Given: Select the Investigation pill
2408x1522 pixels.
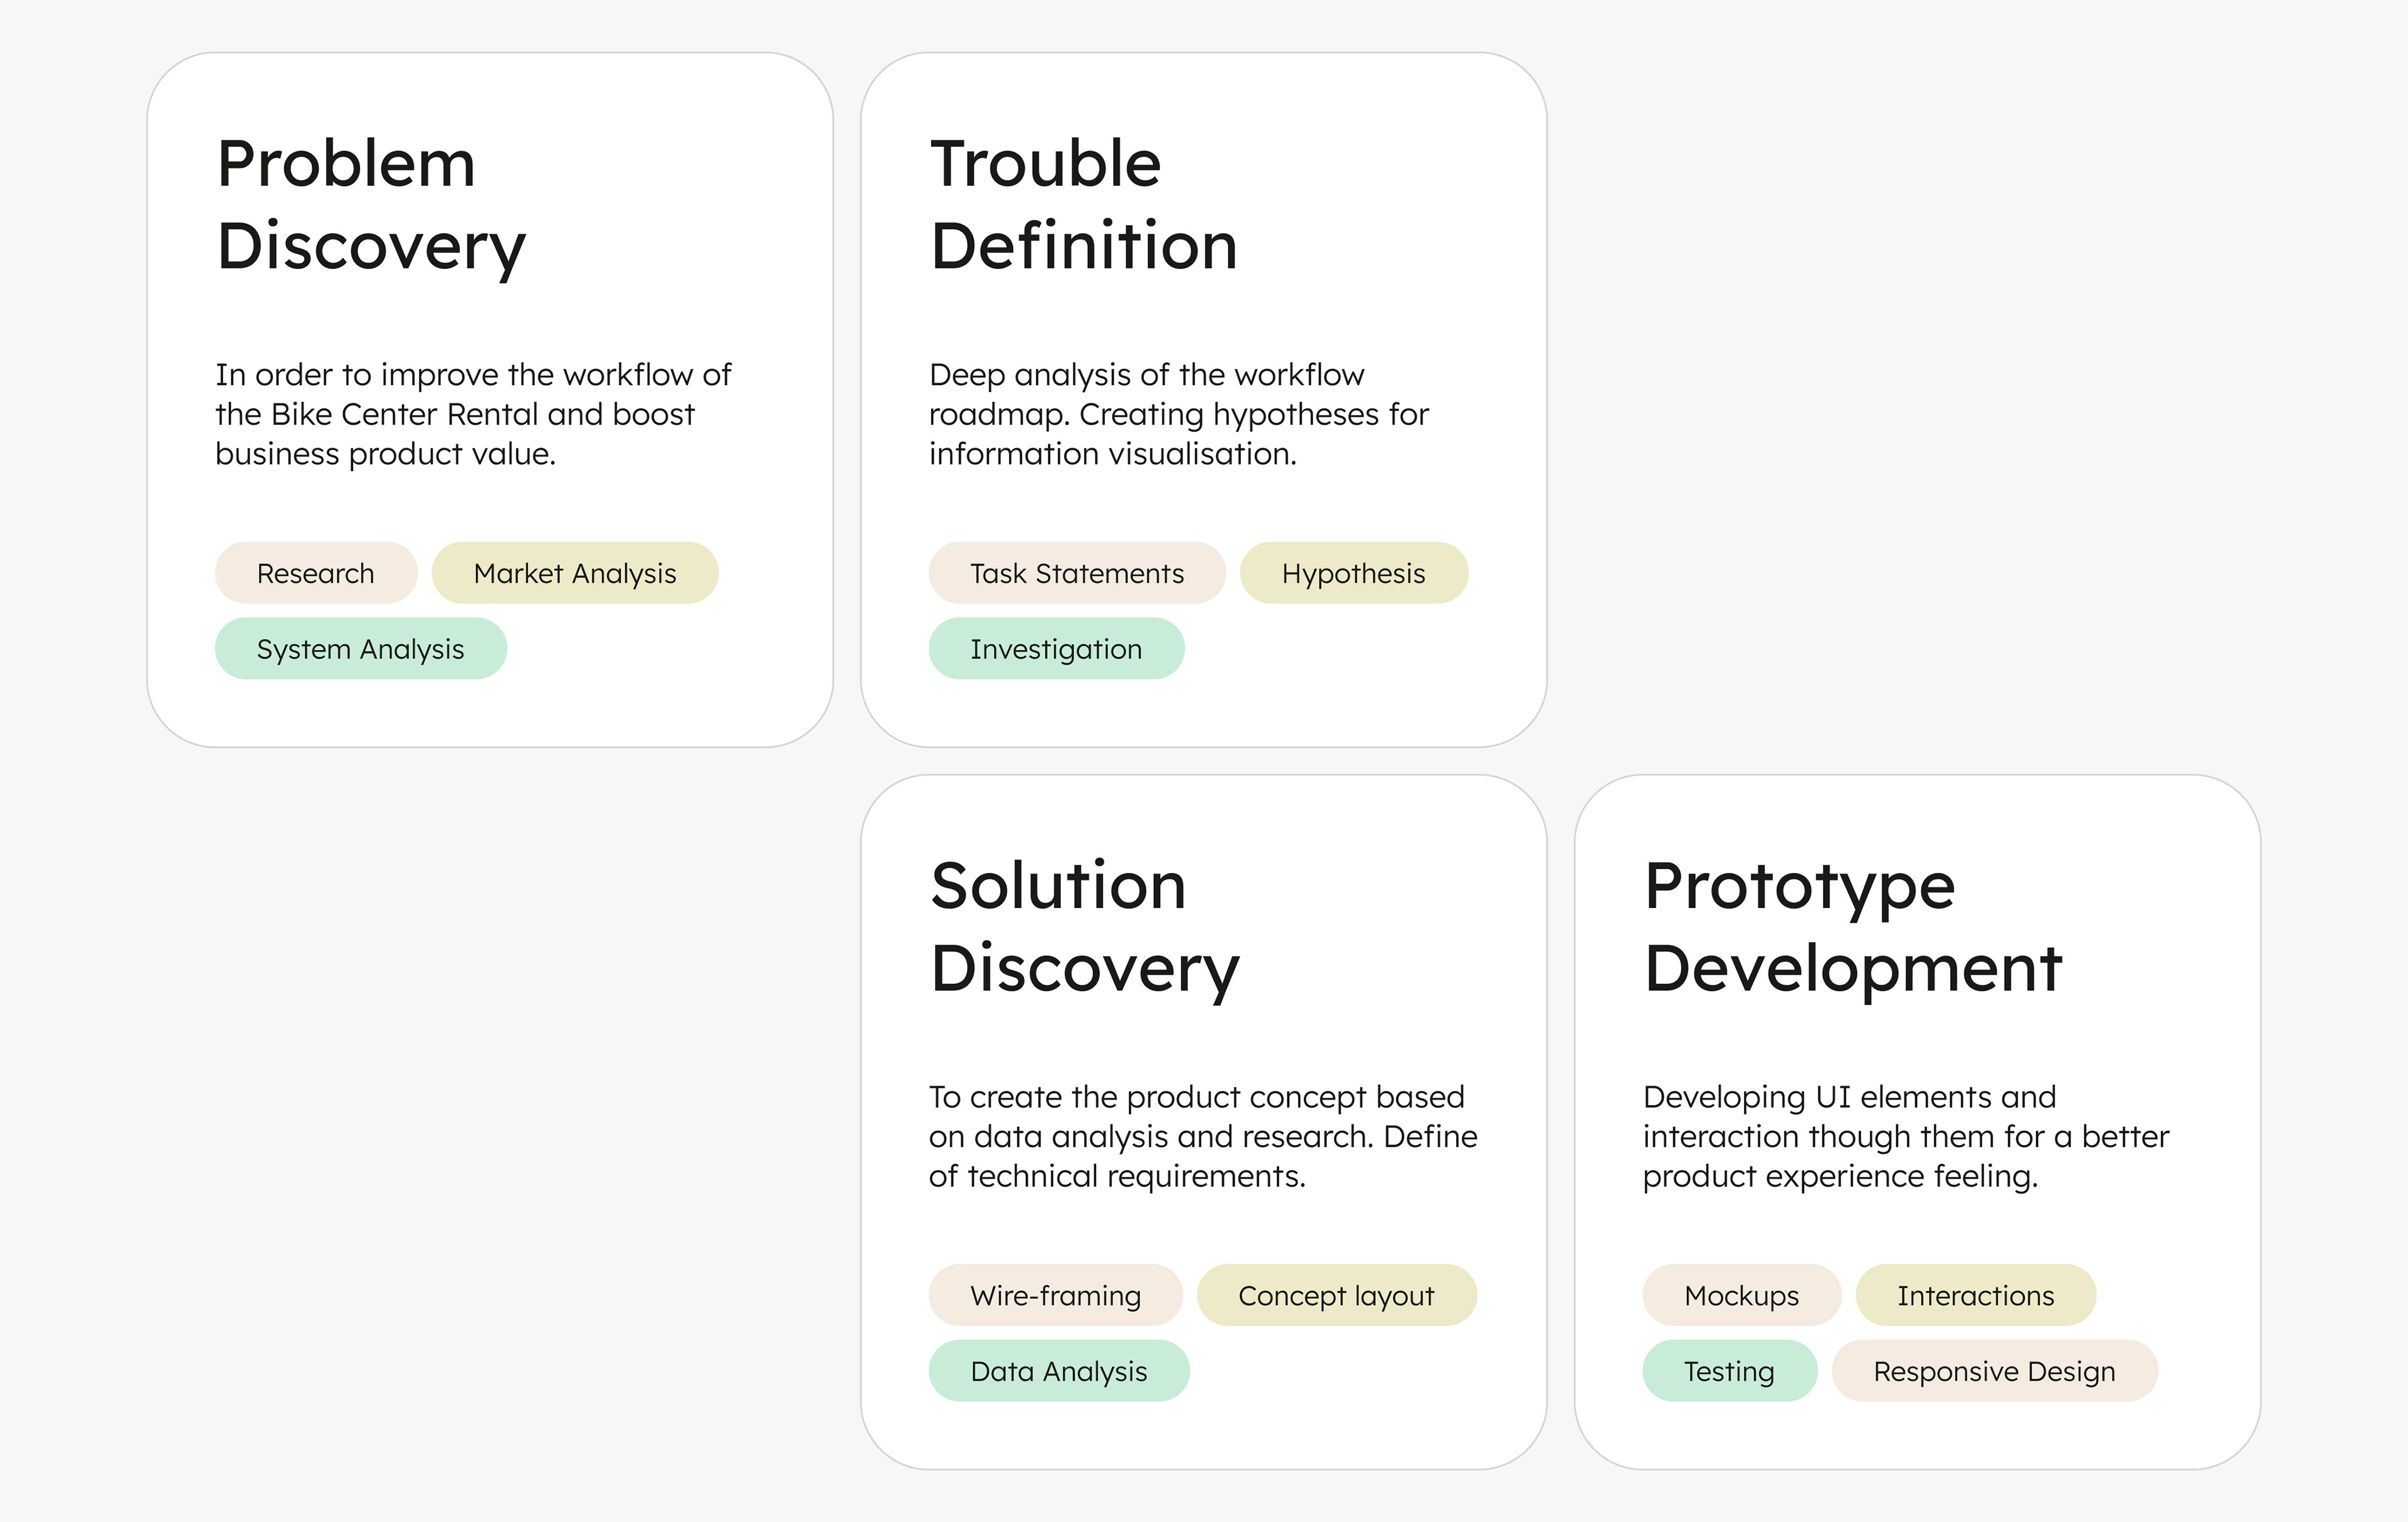Looking at the screenshot, I should pyautogui.click(x=1055, y=649).
